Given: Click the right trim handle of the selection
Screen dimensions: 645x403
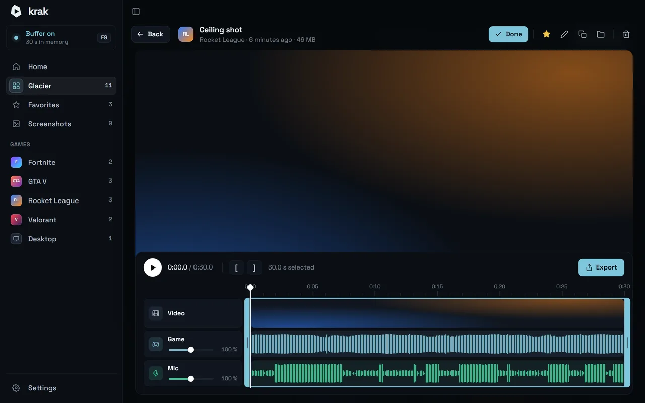Looking at the screenshot, I should coord(627,343).
